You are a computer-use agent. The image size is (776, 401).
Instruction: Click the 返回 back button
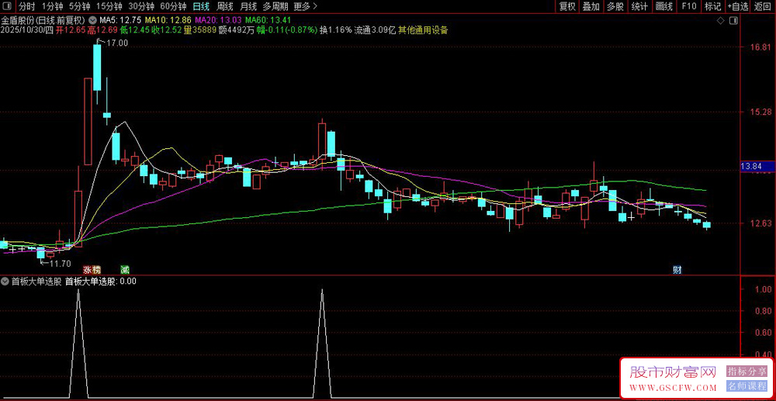pyautogui.click(x=763, y=6)
